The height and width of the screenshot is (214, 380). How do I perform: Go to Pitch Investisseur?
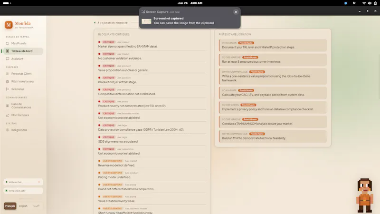pyautogui.click(x=23, y=81)
